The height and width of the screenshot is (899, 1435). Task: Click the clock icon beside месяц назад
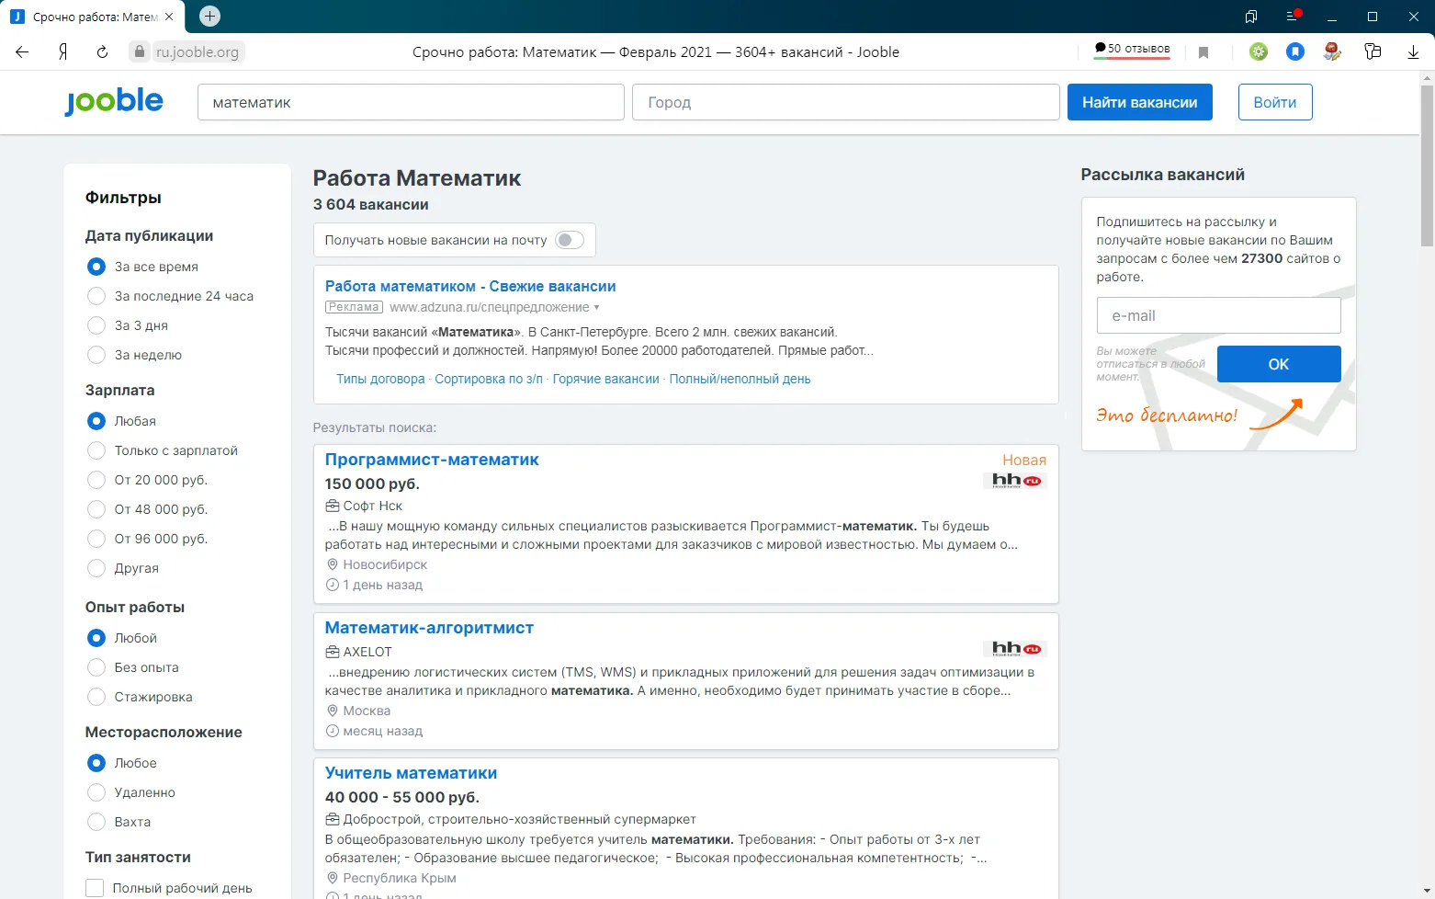(333, 731)
